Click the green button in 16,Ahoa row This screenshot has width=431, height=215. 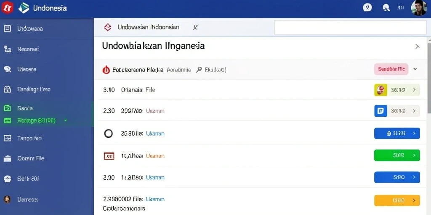(397, 155)
